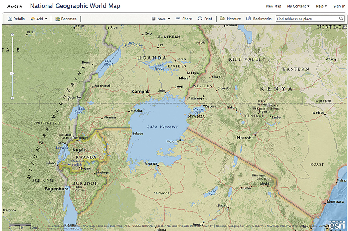The image size is (348, 231).
Task: Click the zoom out button below slider
Action: point(12,98)
